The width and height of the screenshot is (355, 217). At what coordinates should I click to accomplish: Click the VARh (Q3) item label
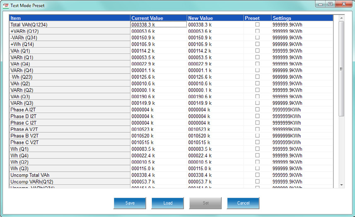70,103
